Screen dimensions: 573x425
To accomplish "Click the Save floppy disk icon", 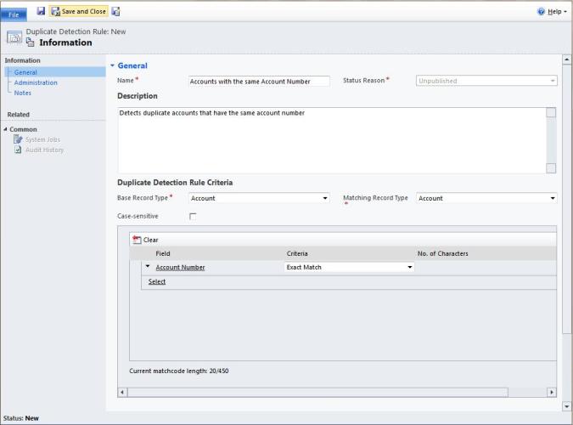I will [x=41, y=11].
